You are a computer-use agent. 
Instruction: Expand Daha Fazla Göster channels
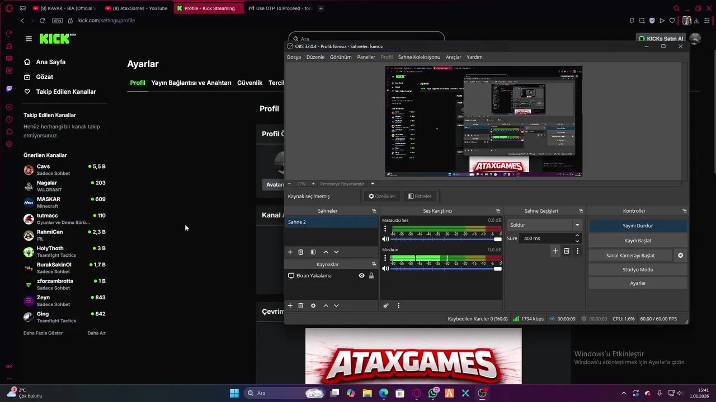point(43,333)
